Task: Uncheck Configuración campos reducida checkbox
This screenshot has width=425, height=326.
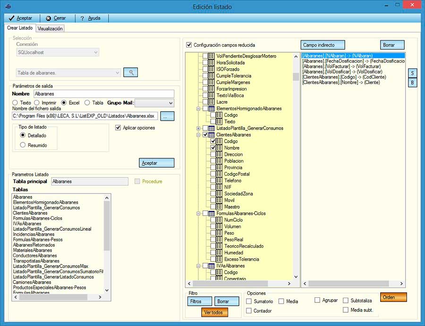Action: pyautogui.click(x=189, y=45)
